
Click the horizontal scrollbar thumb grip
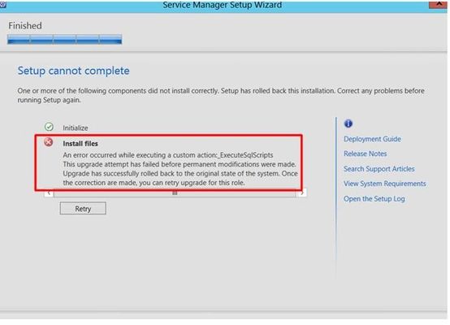coord(175,193)
